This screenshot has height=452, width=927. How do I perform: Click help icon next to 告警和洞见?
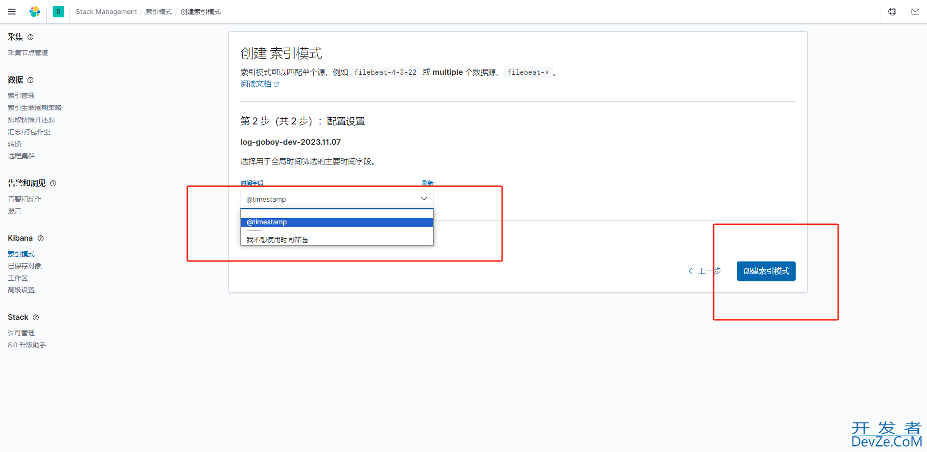click(53, 183)
